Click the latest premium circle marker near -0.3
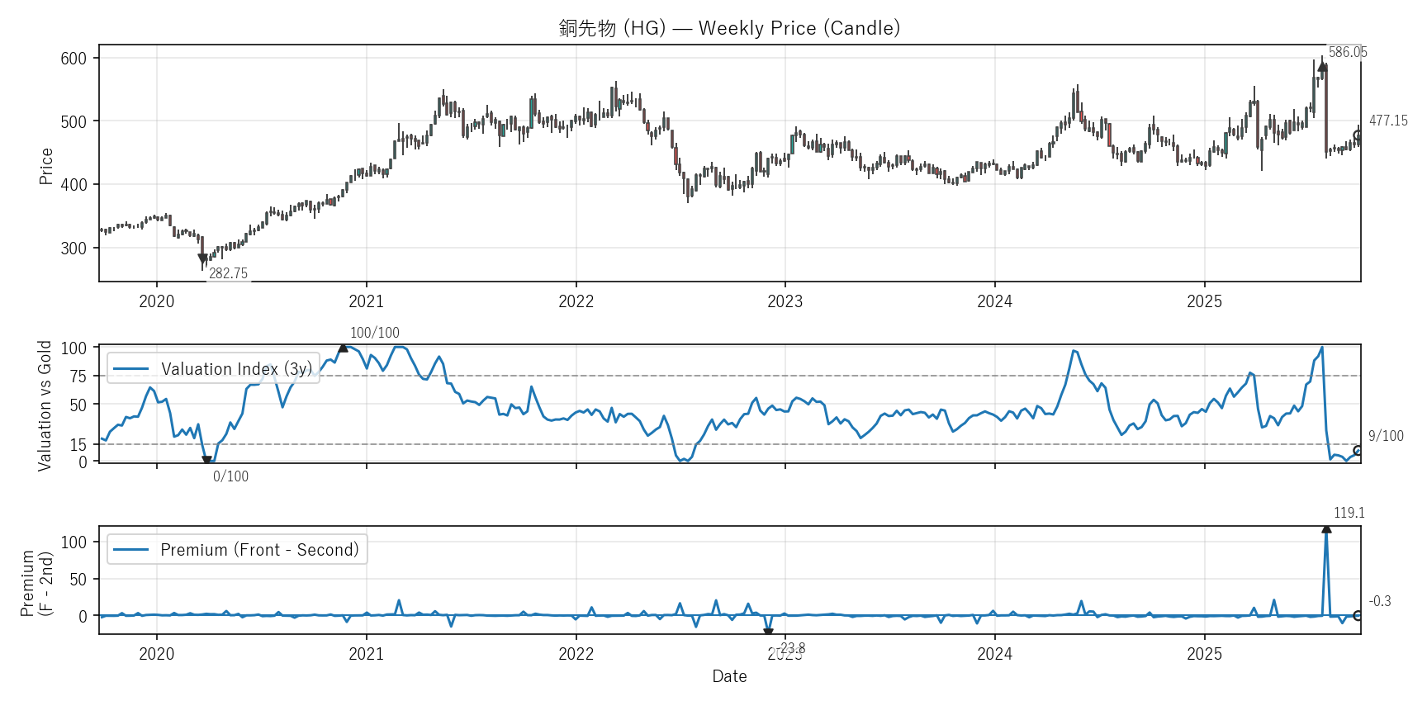Viewport: 1427px width, 701px height. point(1358,616)
